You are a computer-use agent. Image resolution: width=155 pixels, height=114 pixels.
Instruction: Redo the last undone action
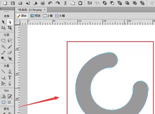point(58,3)
